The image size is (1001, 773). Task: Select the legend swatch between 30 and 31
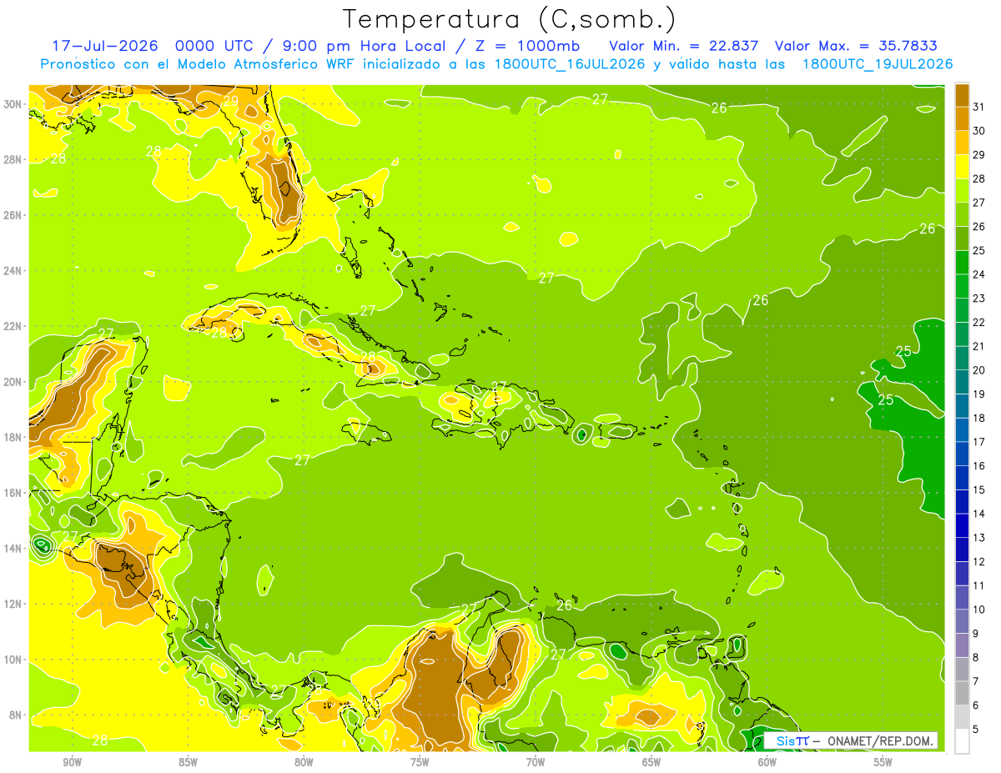pos(962,118)
